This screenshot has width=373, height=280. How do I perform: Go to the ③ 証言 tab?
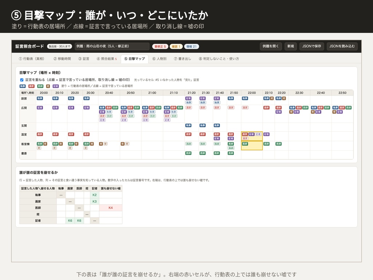[84, 59]
